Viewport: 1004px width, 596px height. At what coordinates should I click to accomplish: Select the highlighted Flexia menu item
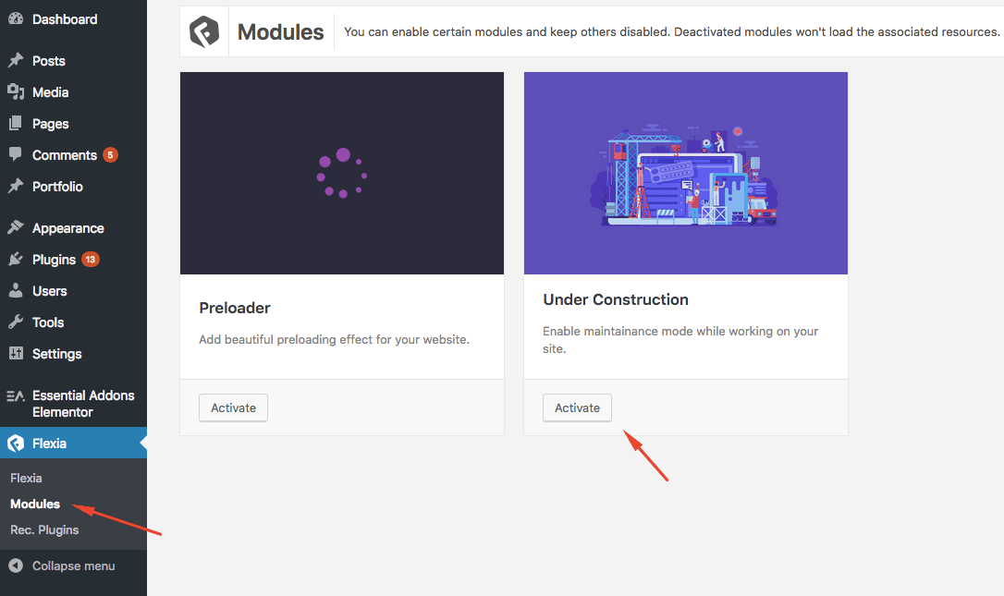74,443
